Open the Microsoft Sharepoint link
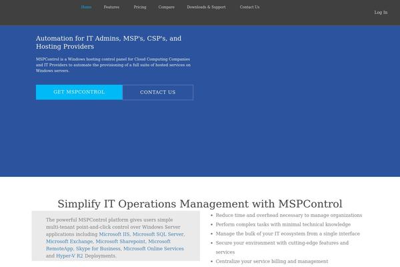Screen dimensions: 400x267 (121, 241)
